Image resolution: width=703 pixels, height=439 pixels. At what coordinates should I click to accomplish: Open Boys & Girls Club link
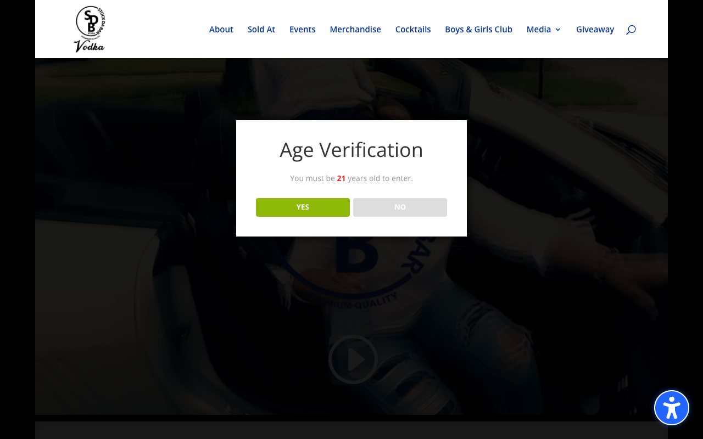click(x=479, y=30)
